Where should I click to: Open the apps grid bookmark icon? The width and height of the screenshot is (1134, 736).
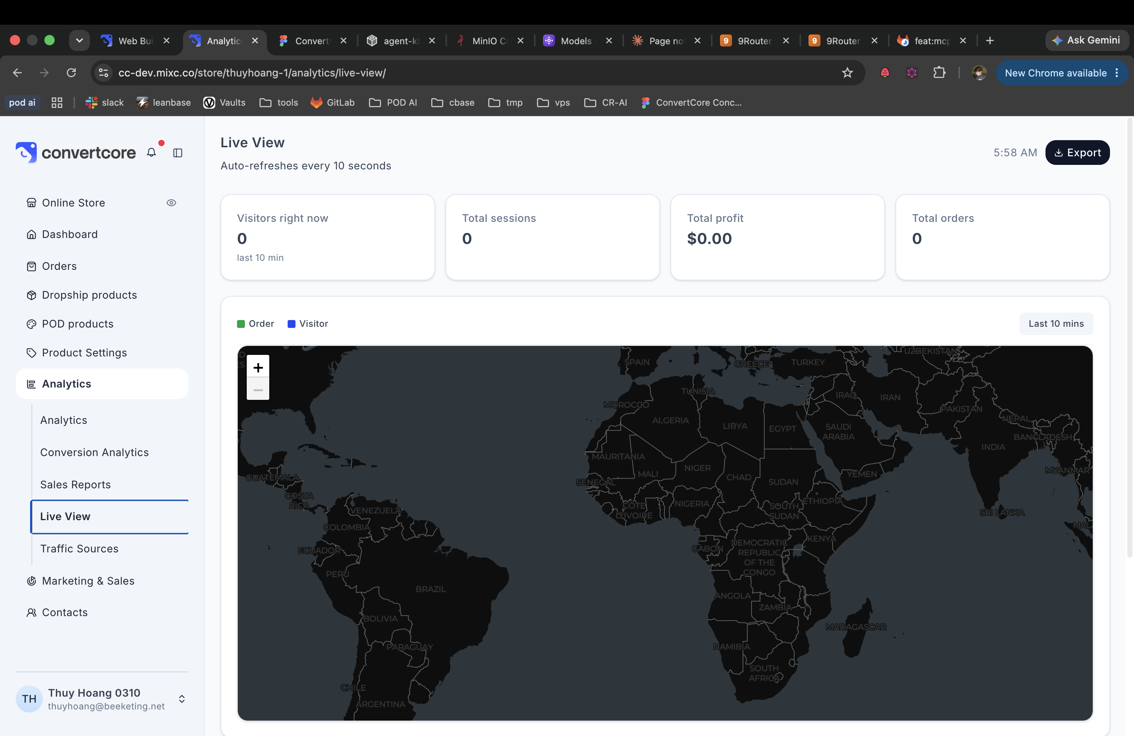[x=57, y=102]
